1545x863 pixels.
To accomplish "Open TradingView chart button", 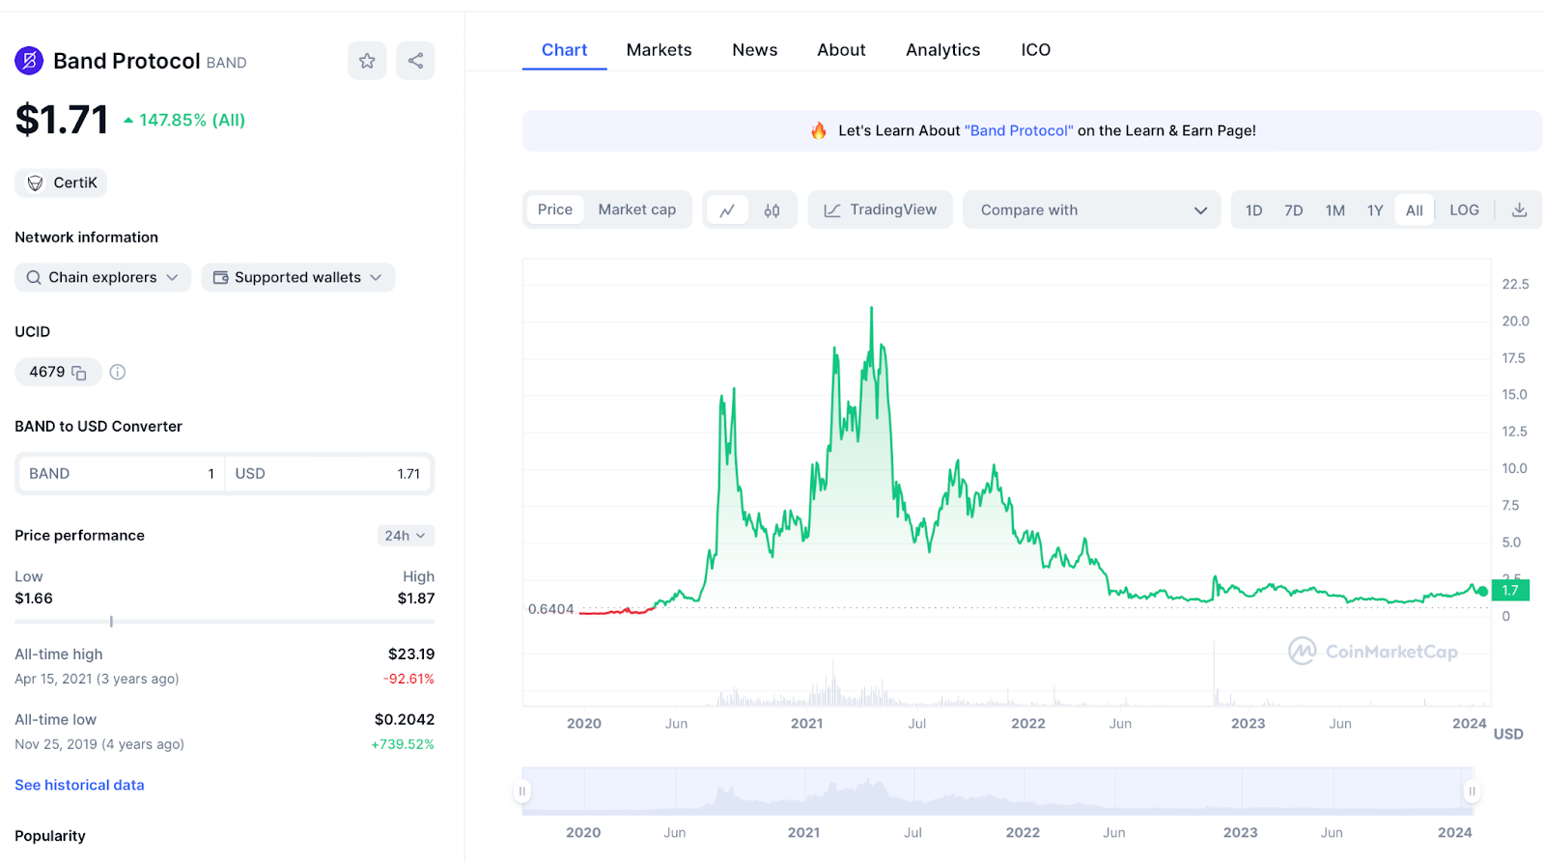I will point(880,209).
